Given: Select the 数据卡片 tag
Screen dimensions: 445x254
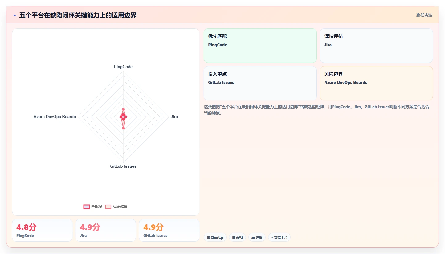Looking at the screenshot, I should point(279,237).
